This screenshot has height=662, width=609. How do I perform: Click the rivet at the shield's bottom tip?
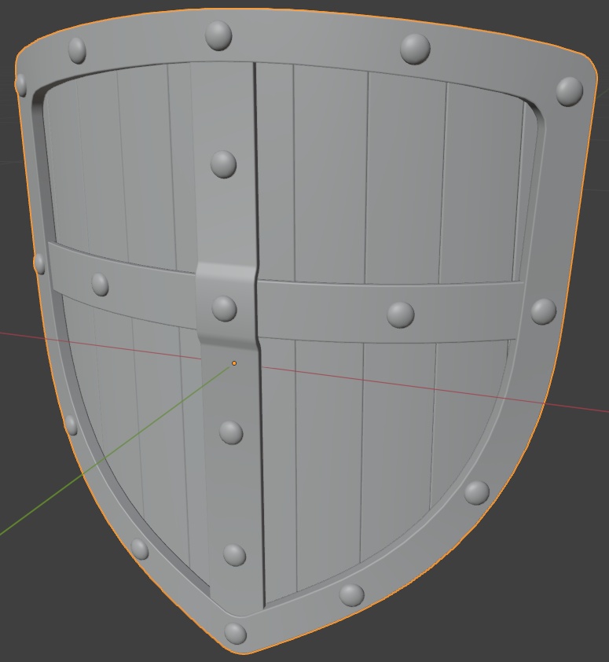(x=235, y=633)
